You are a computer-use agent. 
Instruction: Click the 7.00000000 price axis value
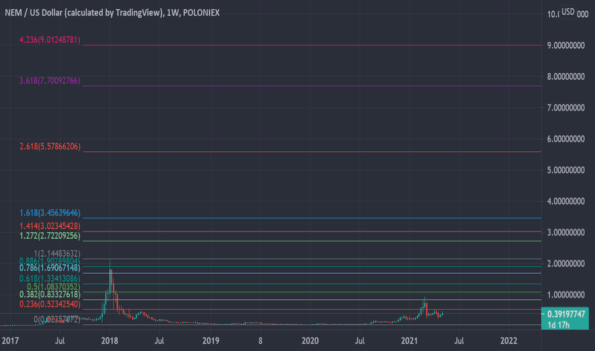click(x=566, y=108)
